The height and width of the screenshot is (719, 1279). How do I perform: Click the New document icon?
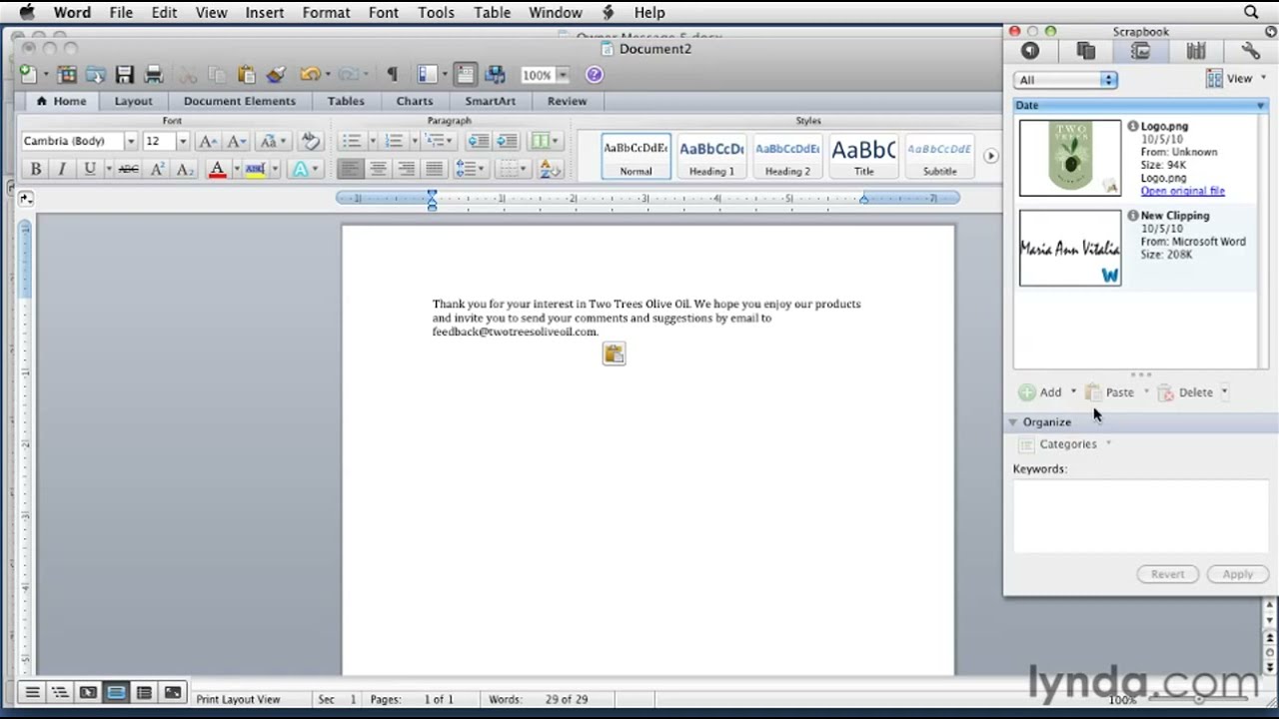(28, 75)
